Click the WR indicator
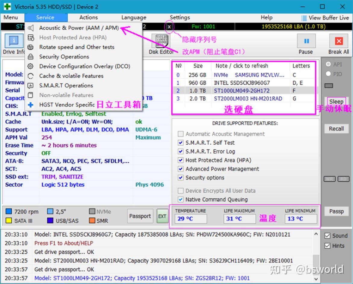The width and height of the screenshot is (353, 284). pyautogui.click(x=330, y=179)
